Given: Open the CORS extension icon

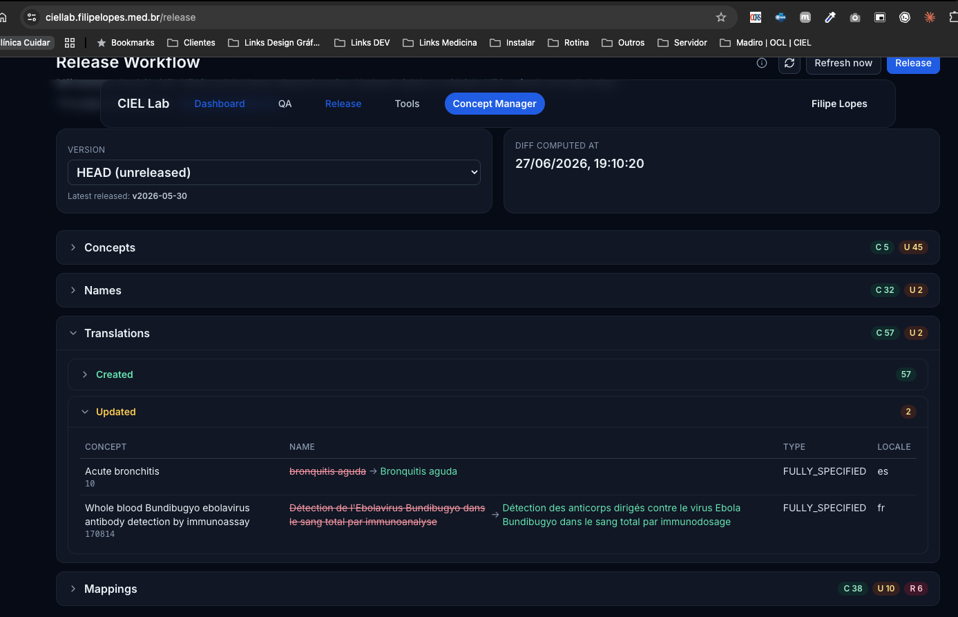Looking at the screenshot, I should (x=756, y=17).
